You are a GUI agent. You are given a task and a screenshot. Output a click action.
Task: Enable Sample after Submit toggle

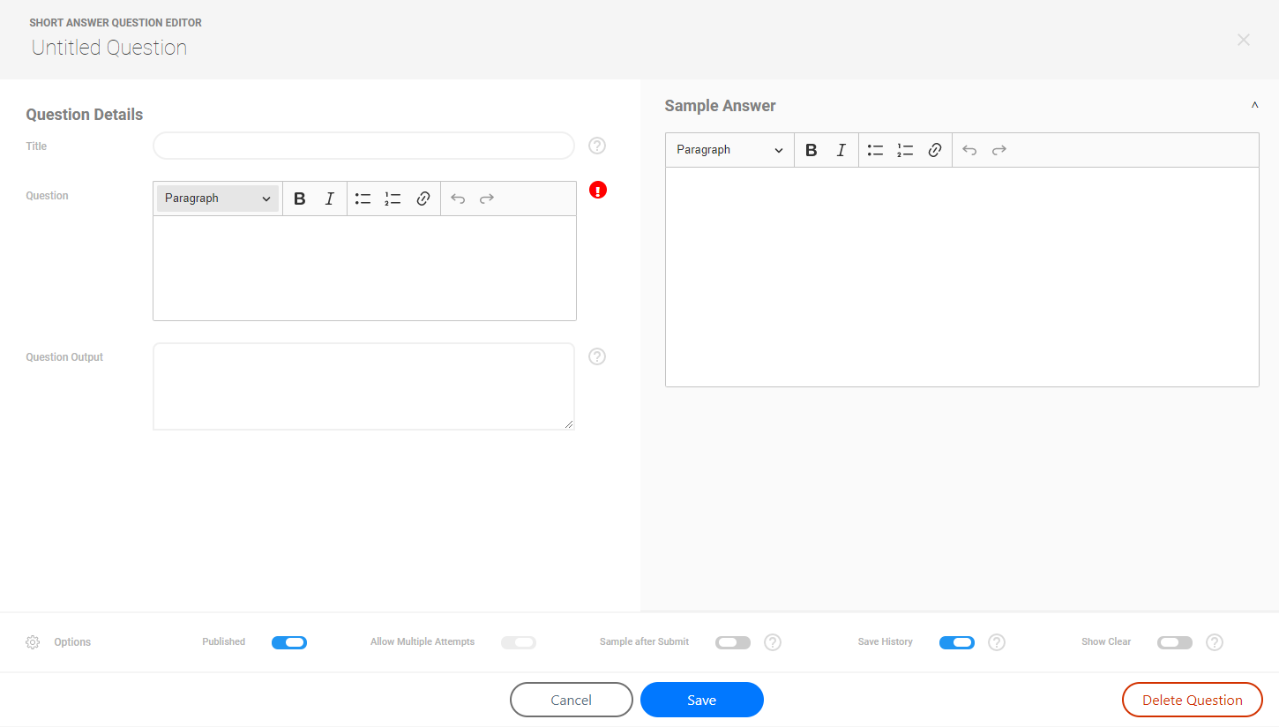733,642
